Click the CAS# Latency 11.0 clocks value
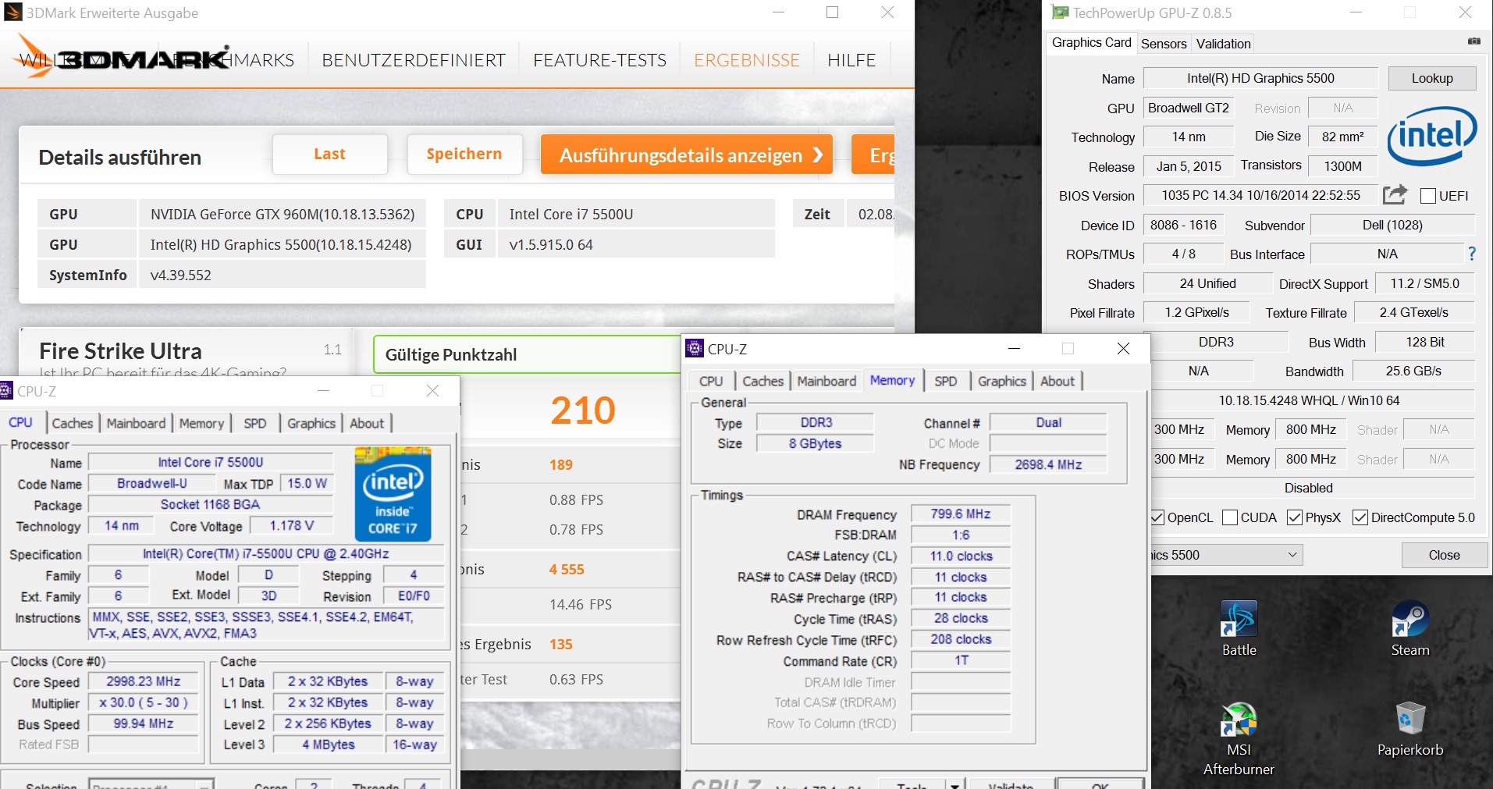The image size is (1493, 789). [960, 556]
